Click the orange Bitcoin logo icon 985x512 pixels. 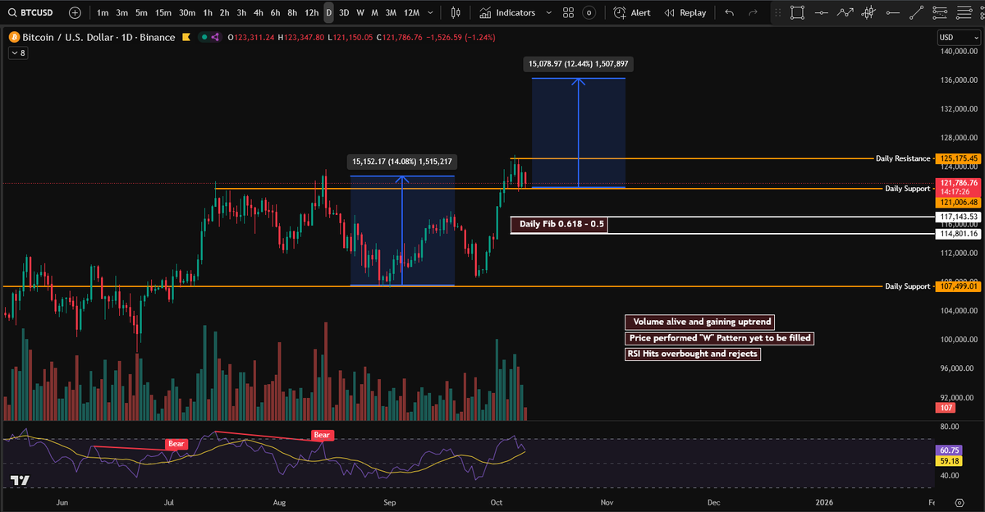(x=14, y=37)
